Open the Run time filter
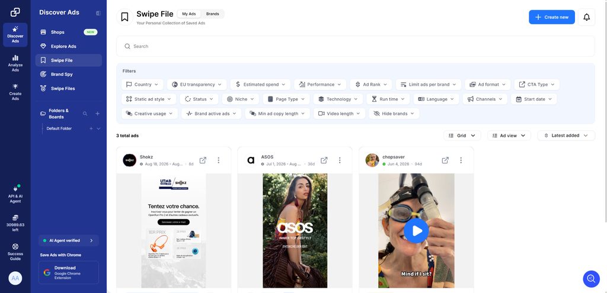 click(x=388, y=99)
